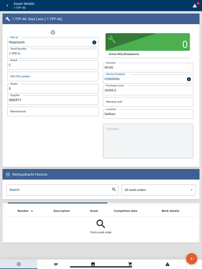Click the Model field
Screen dimensions: 202x269
coord(53,89)
